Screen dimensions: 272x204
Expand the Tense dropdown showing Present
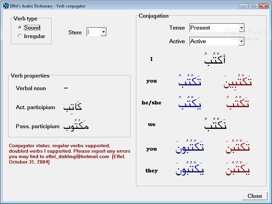[x=241, y=28]
